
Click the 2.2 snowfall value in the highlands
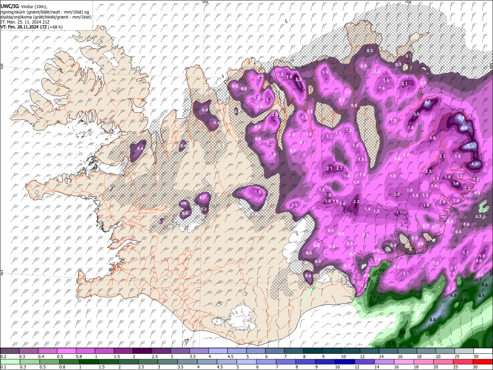[x=356, y=202]
